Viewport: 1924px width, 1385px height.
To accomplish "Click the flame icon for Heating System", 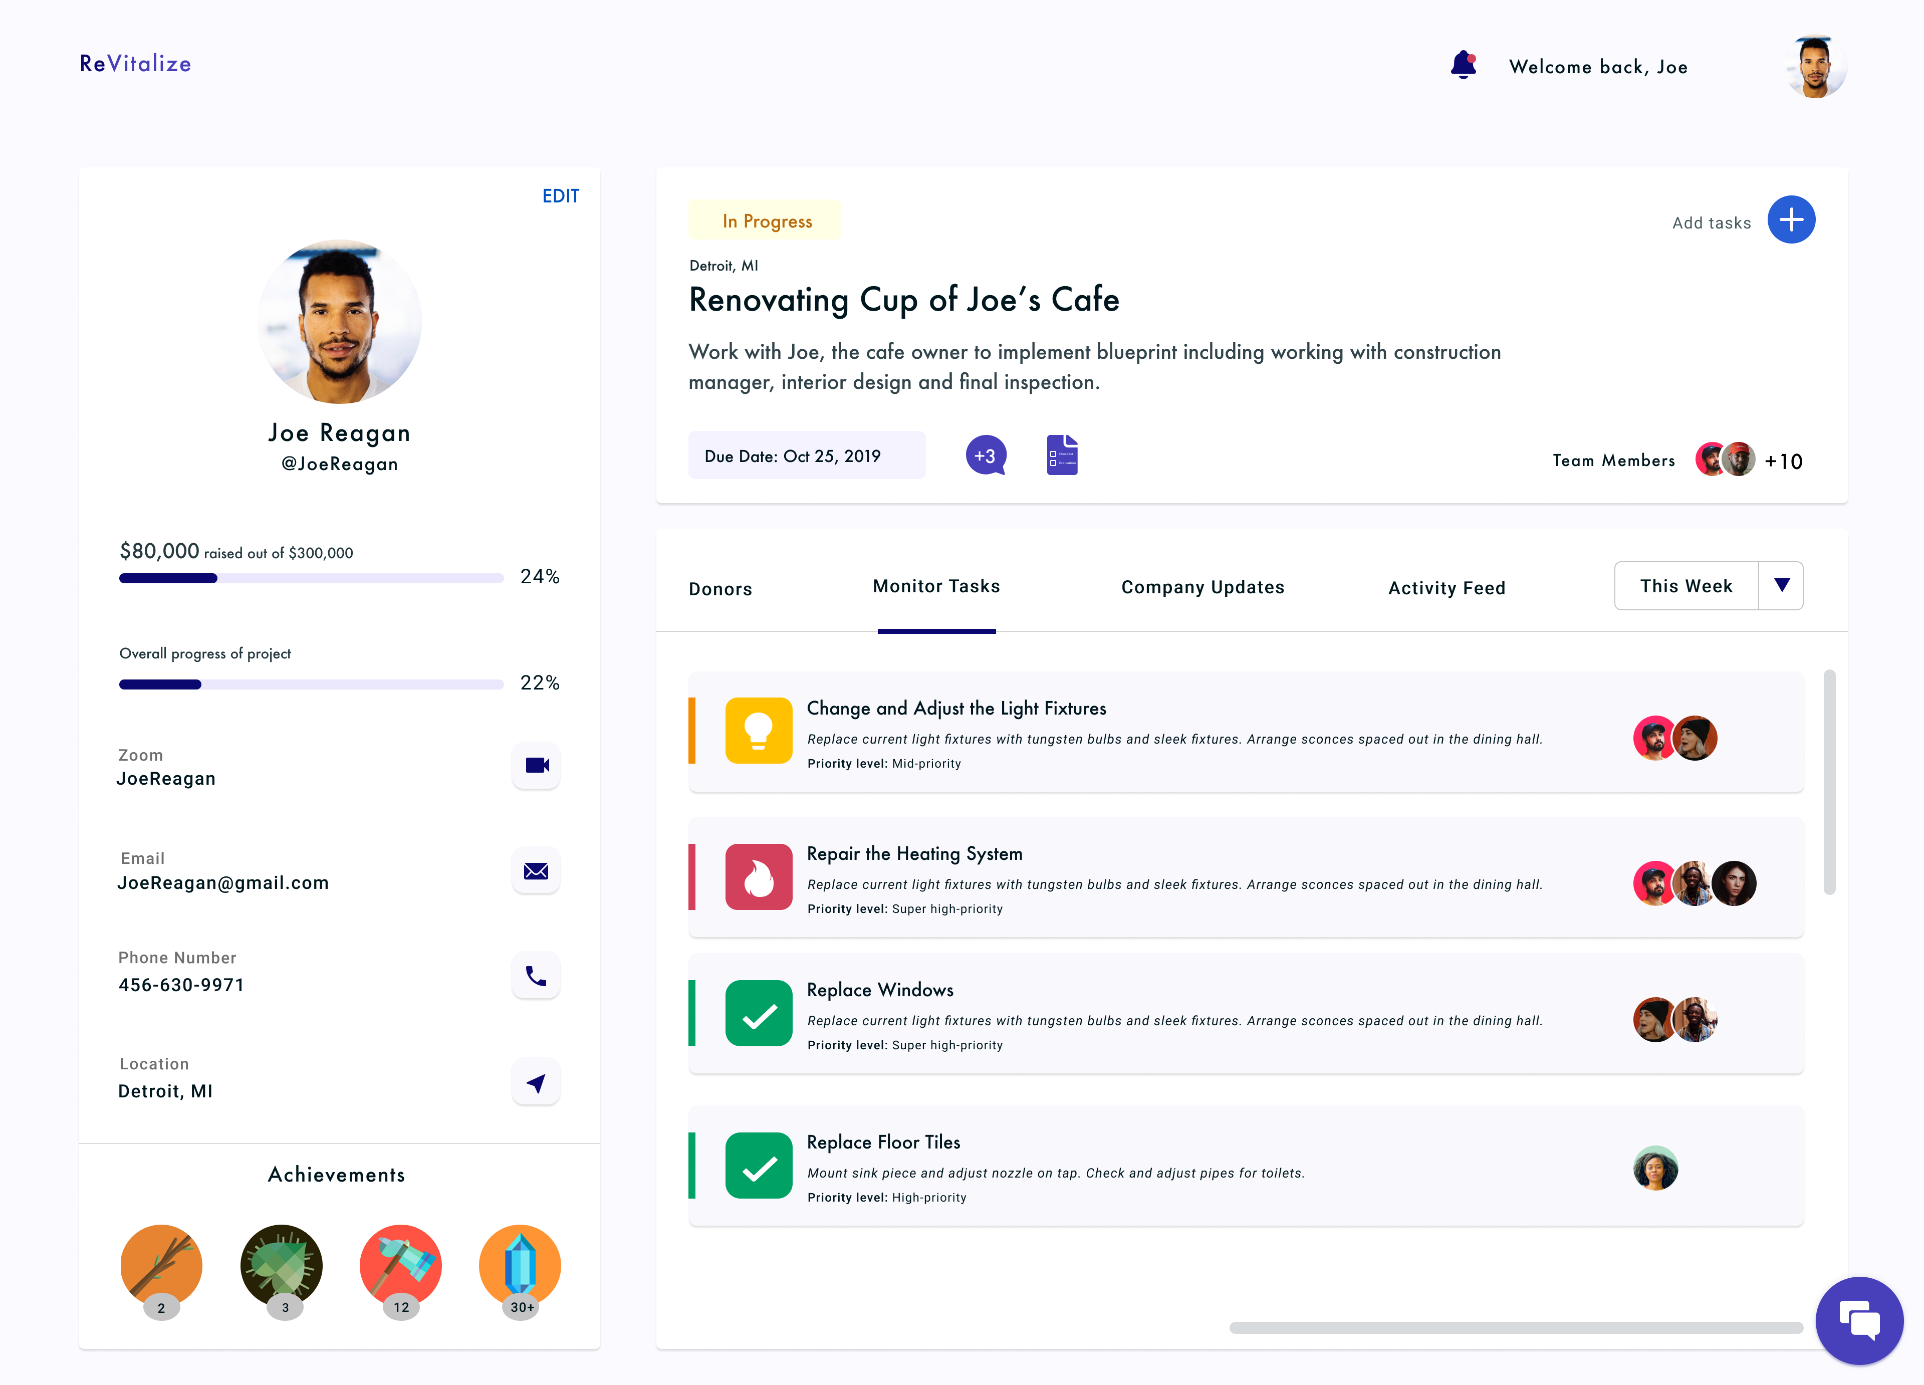I will pyautogui.click(x=759, y=877).
